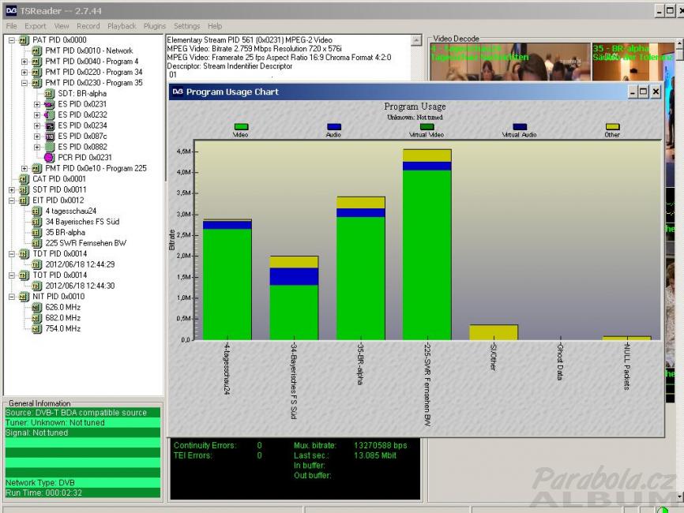
Task: Click the audio ES PID 0x0232 icon
Action: tap(49, 114)
